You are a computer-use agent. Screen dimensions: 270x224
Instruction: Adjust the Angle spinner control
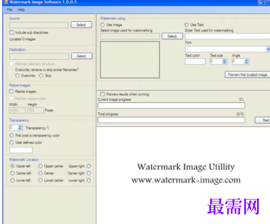240,61
